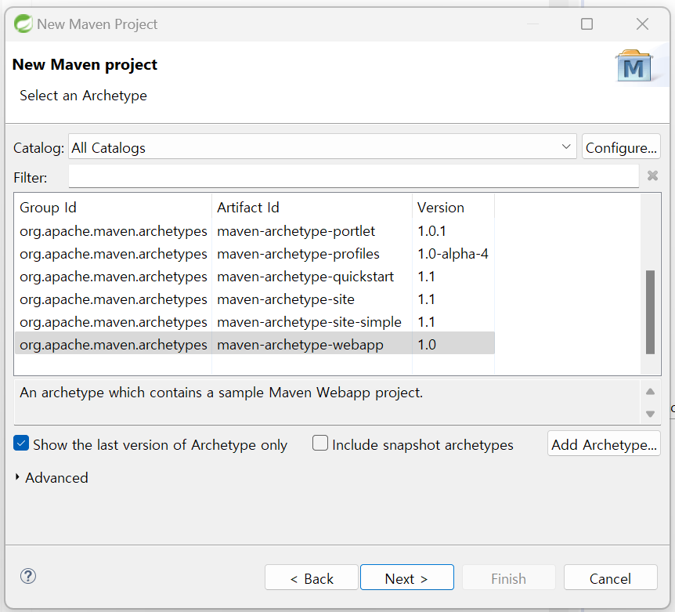The height and width of the screenshot is (612, 675).
Task: Click the Configure... button
Action: click(621, 147)
